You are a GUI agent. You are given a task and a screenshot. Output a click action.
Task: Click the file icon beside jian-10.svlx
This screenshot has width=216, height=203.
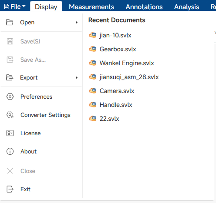click(x=93, y=35)
